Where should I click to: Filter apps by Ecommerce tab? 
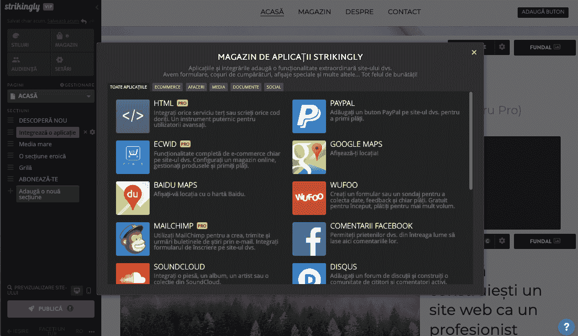click(167, 87)
